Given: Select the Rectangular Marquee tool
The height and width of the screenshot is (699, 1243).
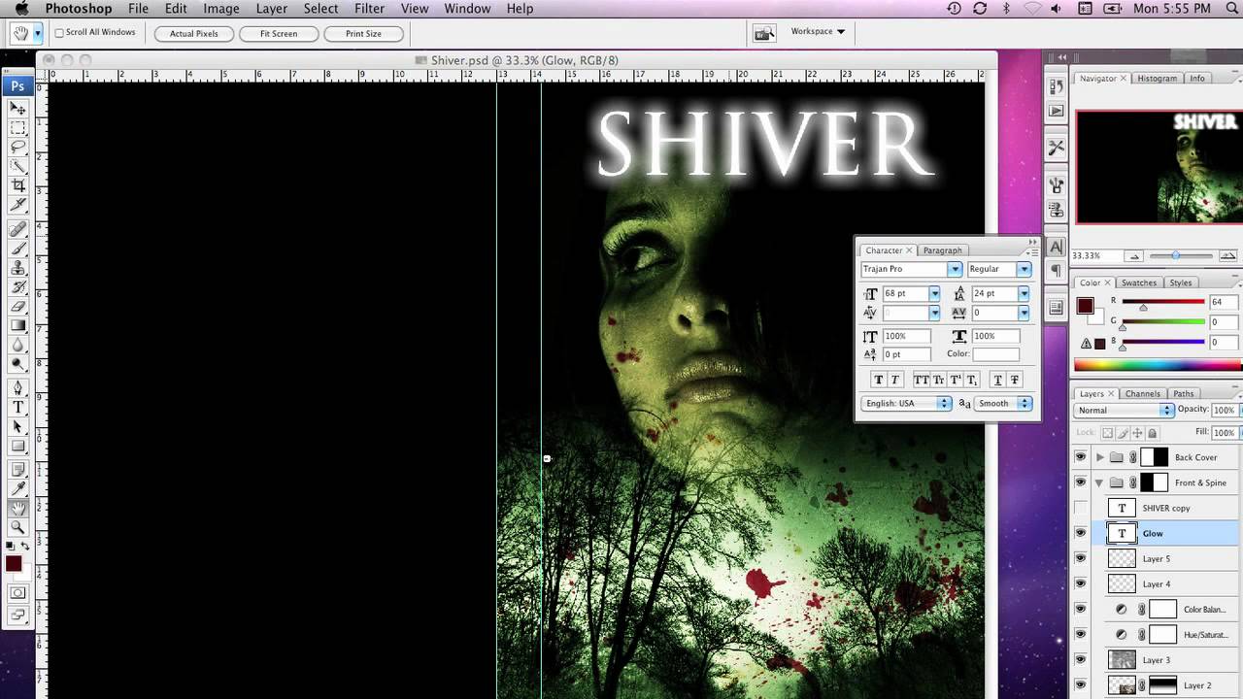Looking at the screenshot, I should (17, 128).
